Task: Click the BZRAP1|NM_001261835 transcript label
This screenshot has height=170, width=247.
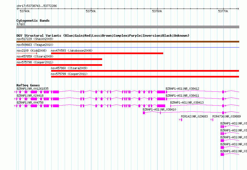Action: click(32, 89)
